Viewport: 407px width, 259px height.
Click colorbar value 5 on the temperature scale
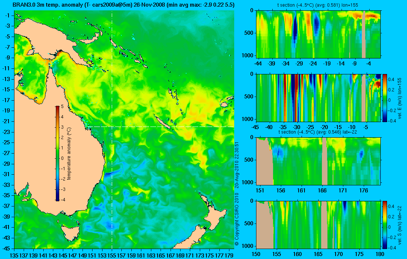pos(62,107)
